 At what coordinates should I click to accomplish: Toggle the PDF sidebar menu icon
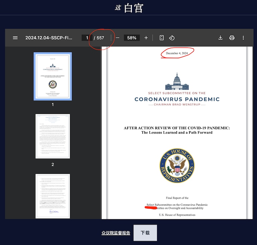[15, 38]
